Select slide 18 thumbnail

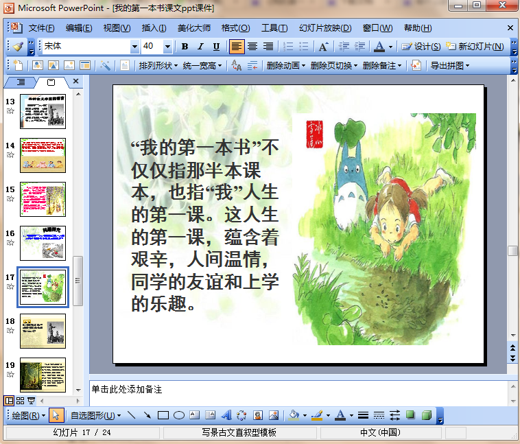43,331
